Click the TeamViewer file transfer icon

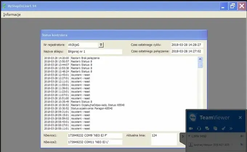click(x=215, y=128)
